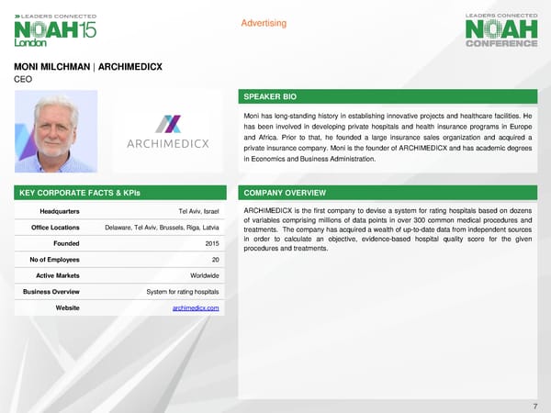This screenshot has height=413, width=551.
Task: Click the Tel Aviv, Israel headquarters value
Action: (198, 211)
